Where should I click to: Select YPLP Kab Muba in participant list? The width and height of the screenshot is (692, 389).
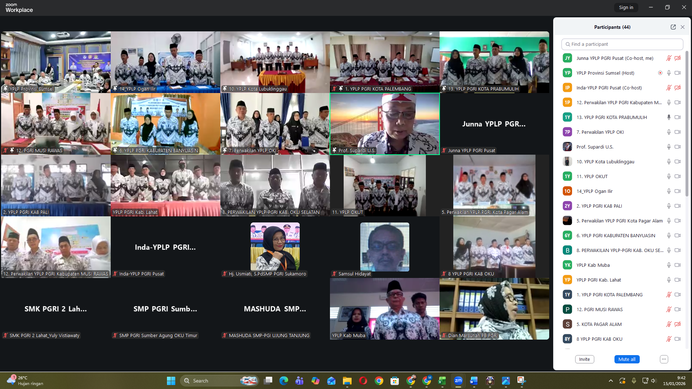pyautogui.click(x=593, y=265)
